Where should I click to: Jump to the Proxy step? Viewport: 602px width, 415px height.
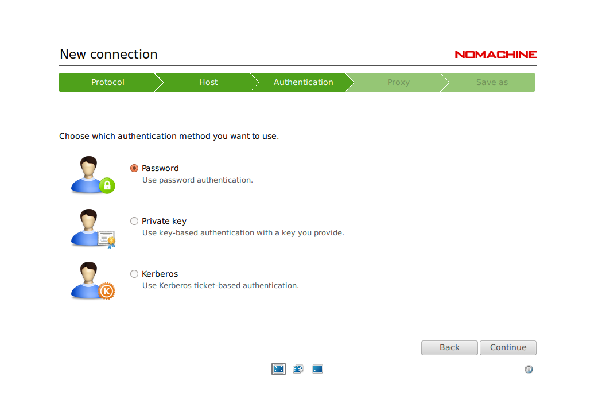pos(398,82)
